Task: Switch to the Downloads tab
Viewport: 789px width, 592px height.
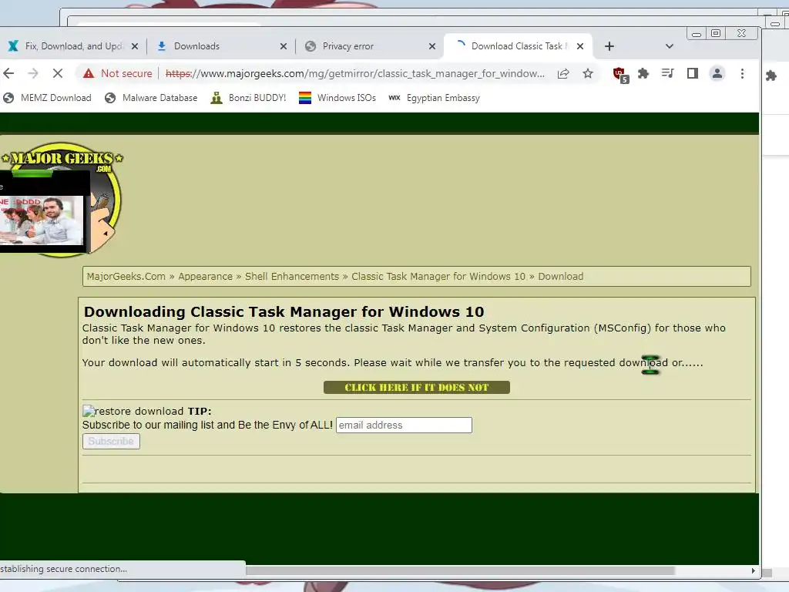Action: (220, 46)
